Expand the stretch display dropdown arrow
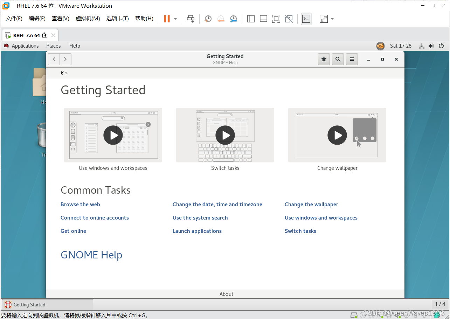450x319 pixels. point(332,19)
